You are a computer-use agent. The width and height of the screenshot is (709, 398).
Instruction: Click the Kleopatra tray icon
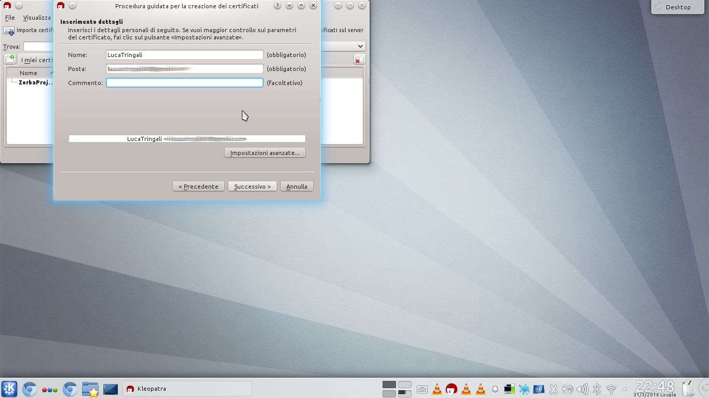(x=451, y=389)
